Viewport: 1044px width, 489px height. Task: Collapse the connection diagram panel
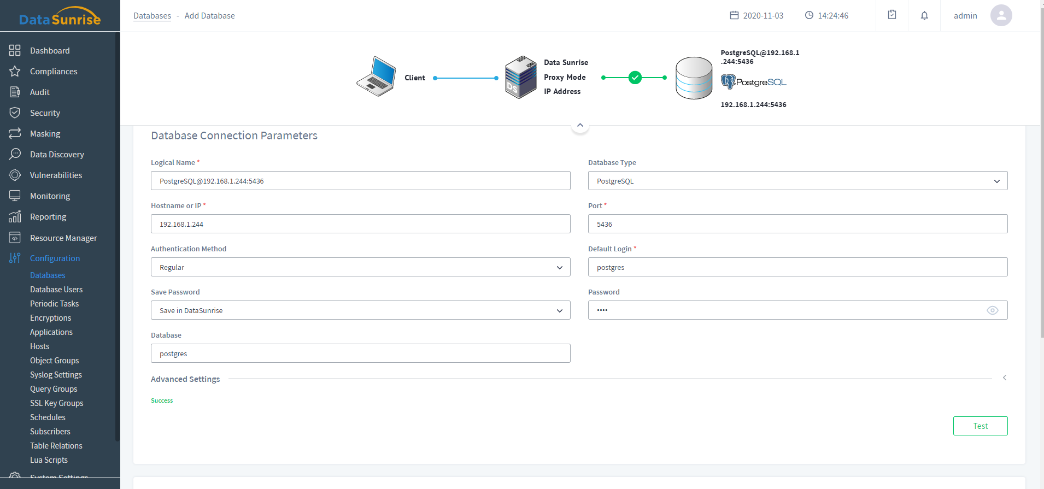click(580, 125)
